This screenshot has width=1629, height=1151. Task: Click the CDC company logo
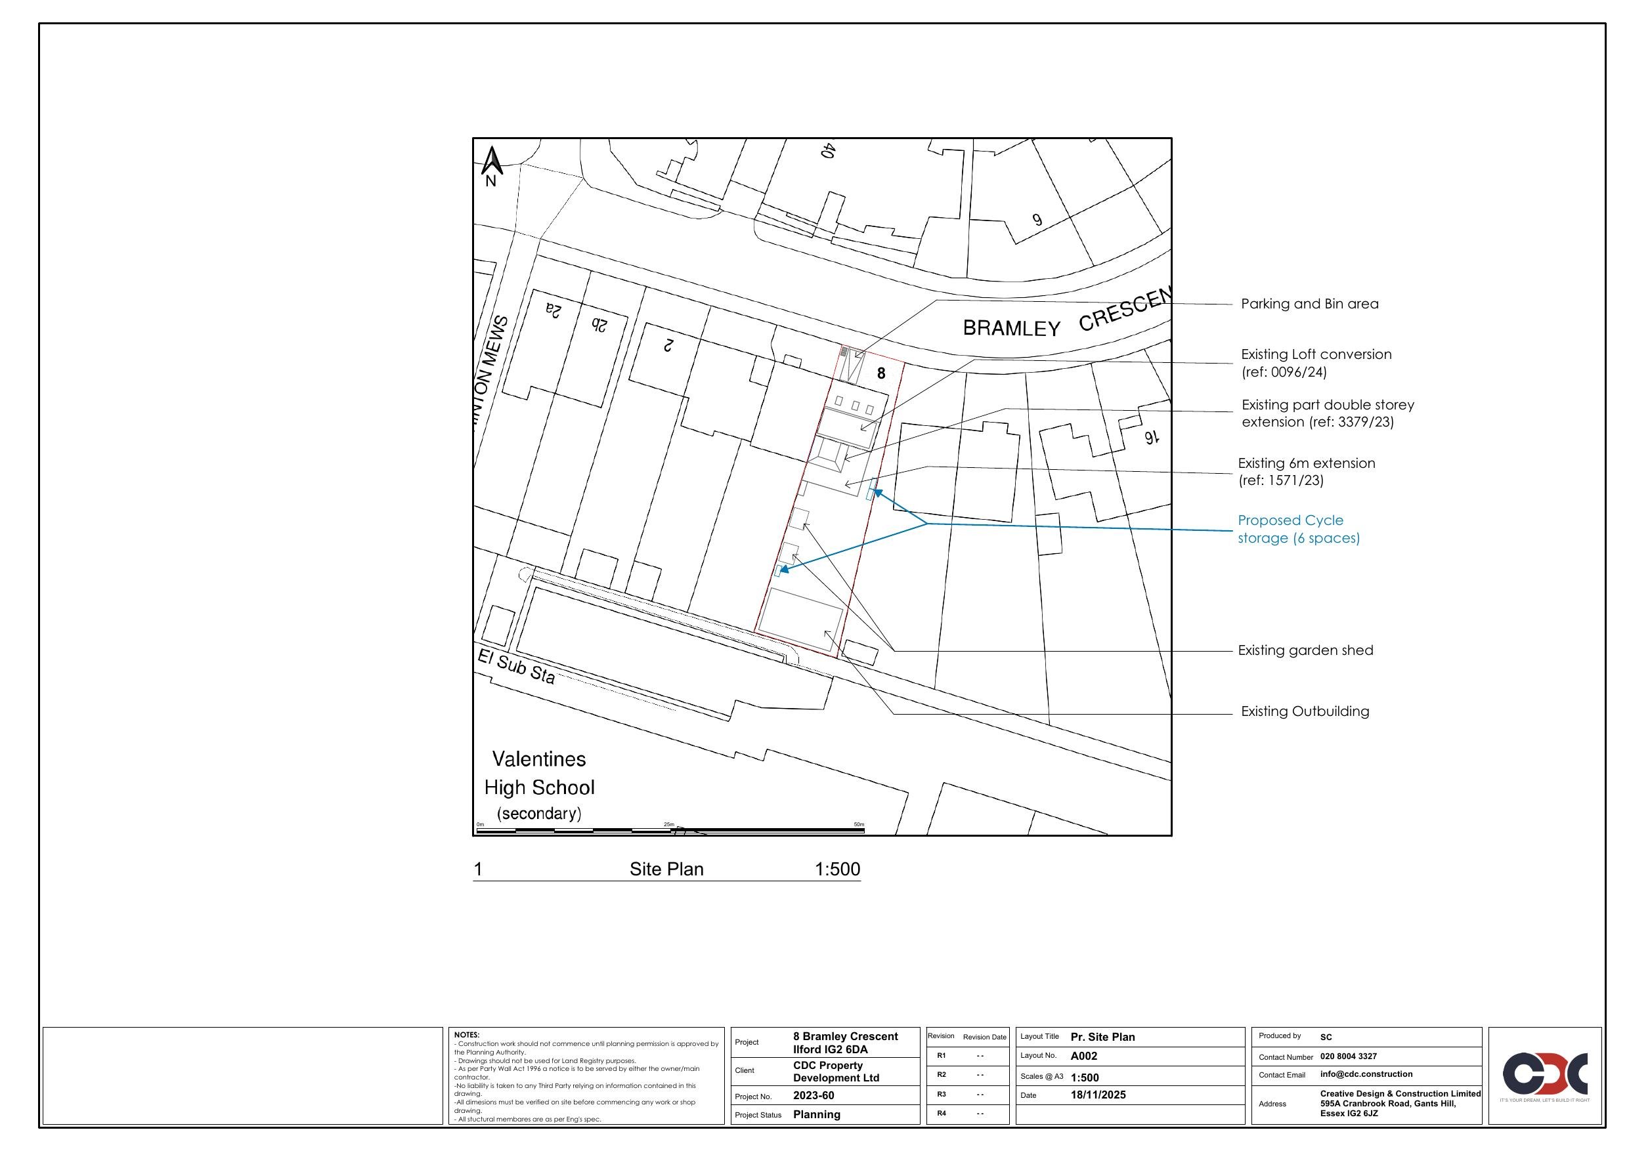tap(1544, 1074)
